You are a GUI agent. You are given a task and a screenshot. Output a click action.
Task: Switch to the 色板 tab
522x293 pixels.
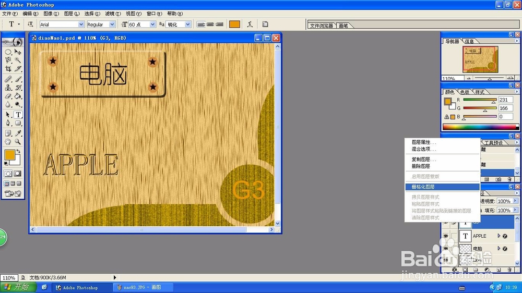(465, 92)
